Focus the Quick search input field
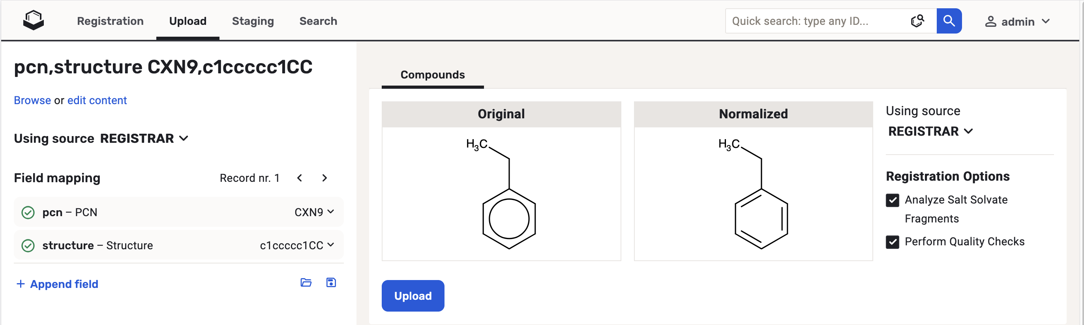Screen dimensions: 1084x325 (816, 21)
